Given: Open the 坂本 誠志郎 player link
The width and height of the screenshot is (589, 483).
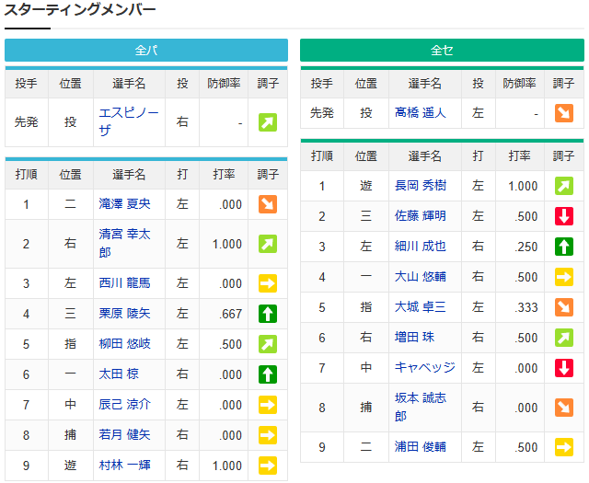Looking at the screenshot, I should [420, 408].
